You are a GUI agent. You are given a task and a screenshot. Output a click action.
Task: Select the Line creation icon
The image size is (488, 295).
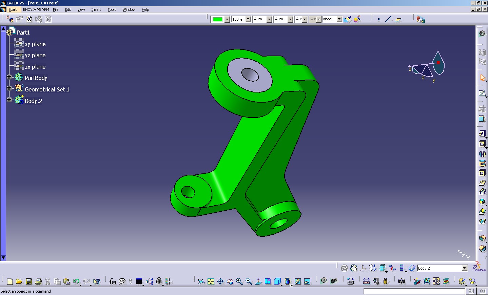pyautogui.click(x=388, y=19)
